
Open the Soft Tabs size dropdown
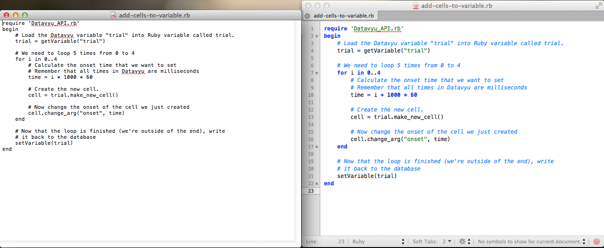click(x=447, y=242)
